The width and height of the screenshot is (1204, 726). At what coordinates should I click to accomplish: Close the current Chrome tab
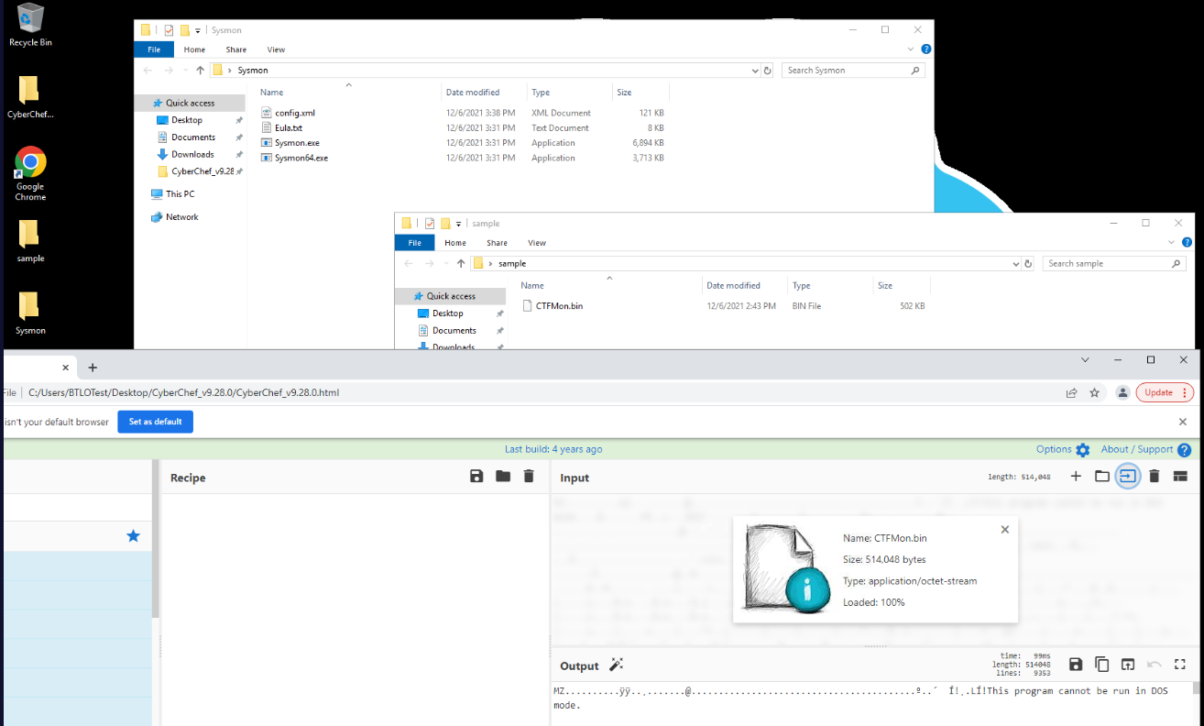pyautogui.click(x=65, y=368)
